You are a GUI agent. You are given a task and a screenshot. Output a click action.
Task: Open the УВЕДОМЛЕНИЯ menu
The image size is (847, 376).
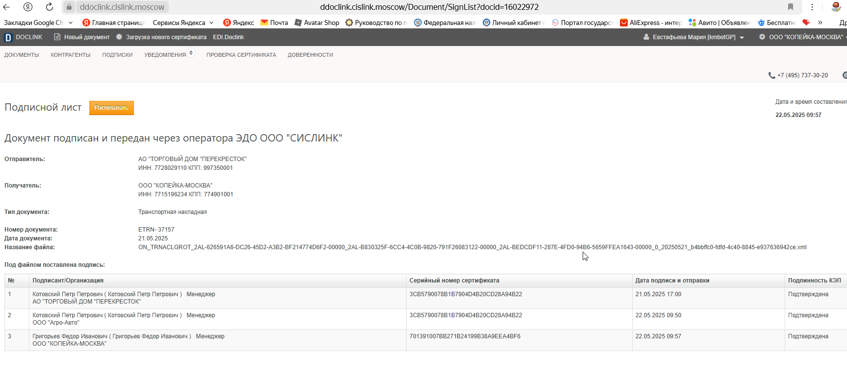[x=165, y=55]
